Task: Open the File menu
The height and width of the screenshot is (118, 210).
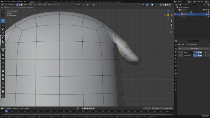Action: click(x=5, y=2)
